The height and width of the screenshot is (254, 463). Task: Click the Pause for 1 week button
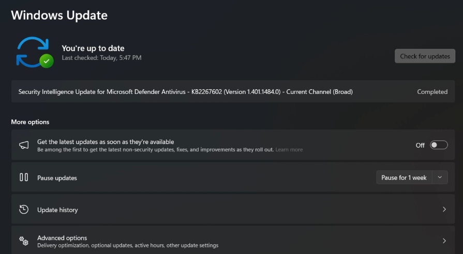404,178
